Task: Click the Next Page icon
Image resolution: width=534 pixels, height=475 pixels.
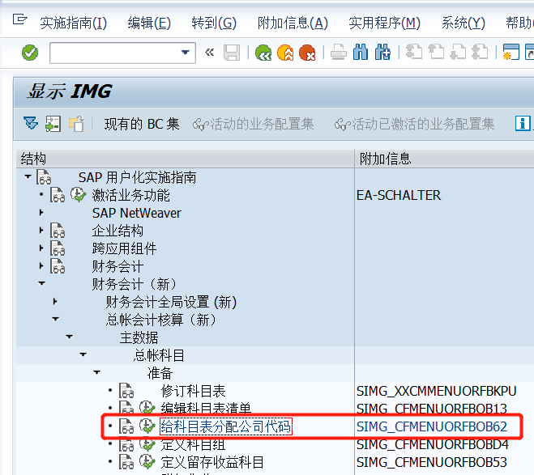Action: (458, 53)
